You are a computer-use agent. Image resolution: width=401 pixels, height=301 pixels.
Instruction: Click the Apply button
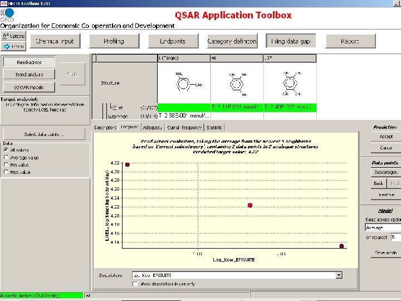coord(72,74)
